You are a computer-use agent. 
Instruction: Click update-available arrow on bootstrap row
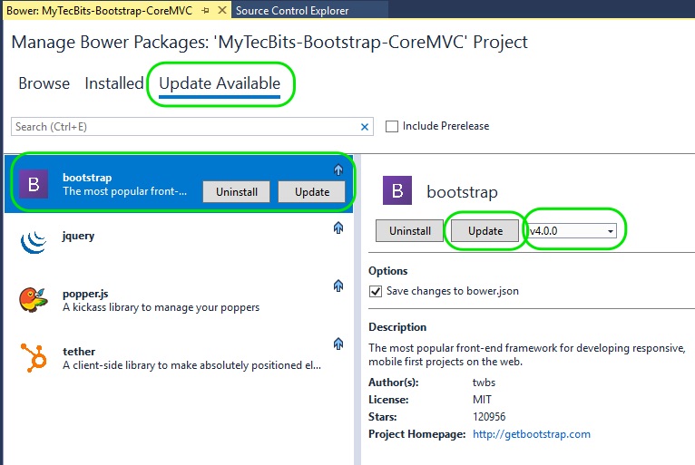tap(338, 170)
